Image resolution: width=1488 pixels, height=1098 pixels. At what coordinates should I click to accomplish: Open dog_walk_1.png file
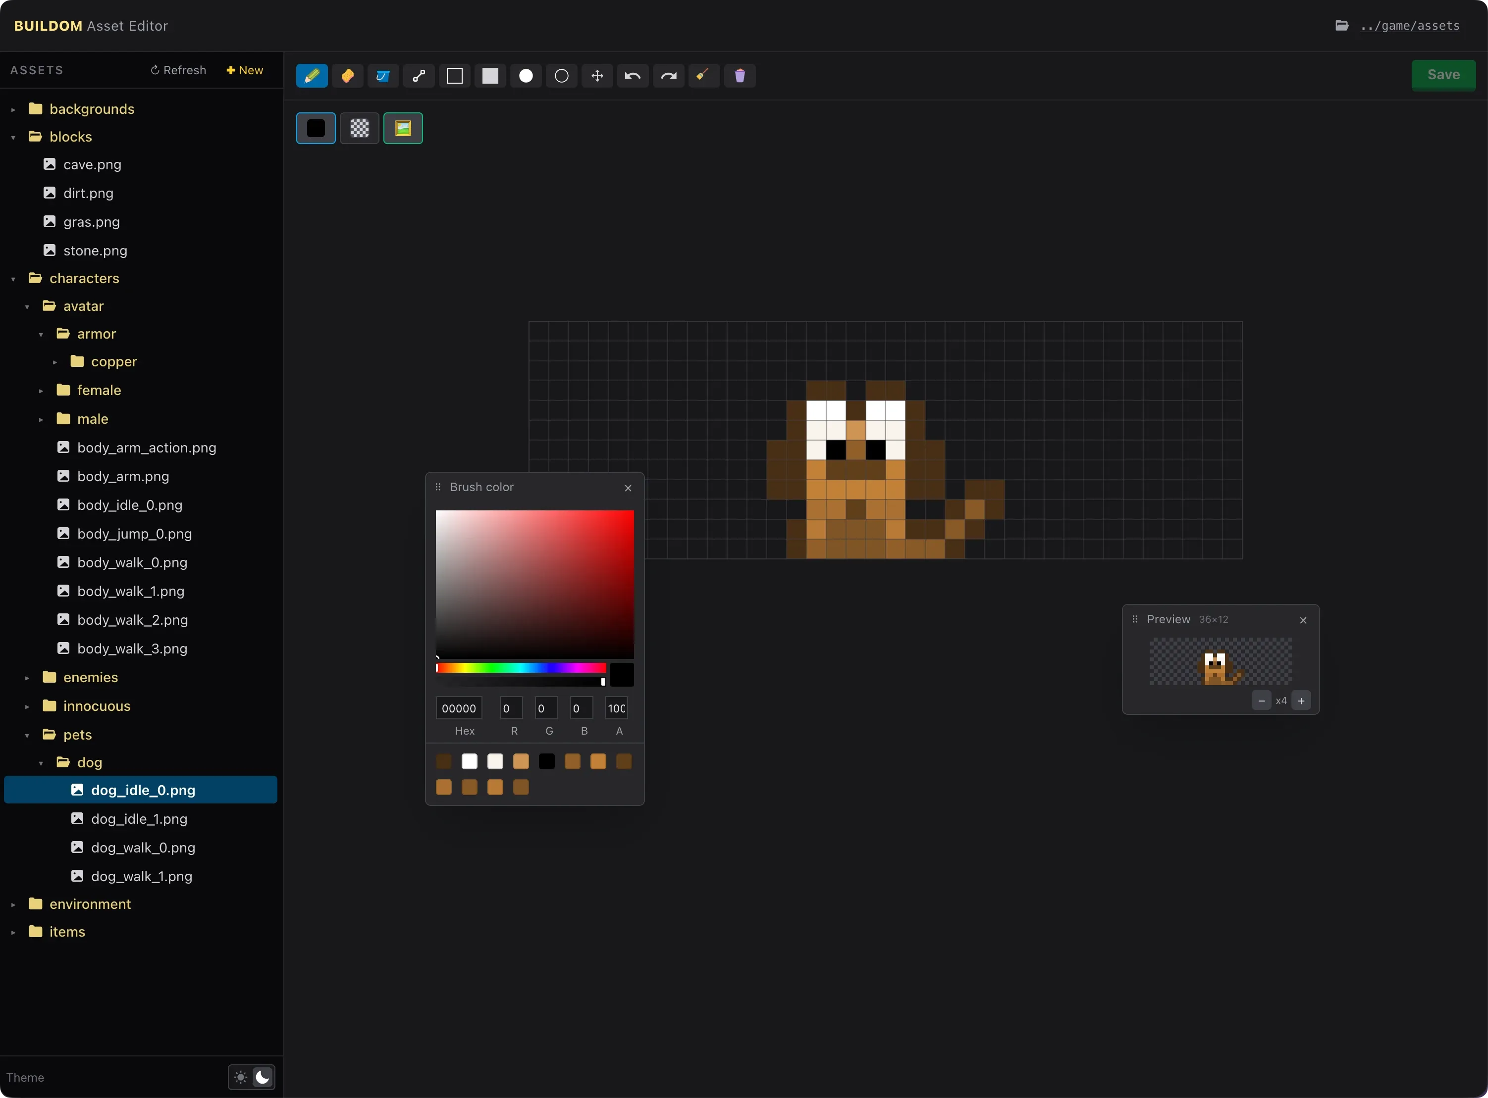click(142, 876)
